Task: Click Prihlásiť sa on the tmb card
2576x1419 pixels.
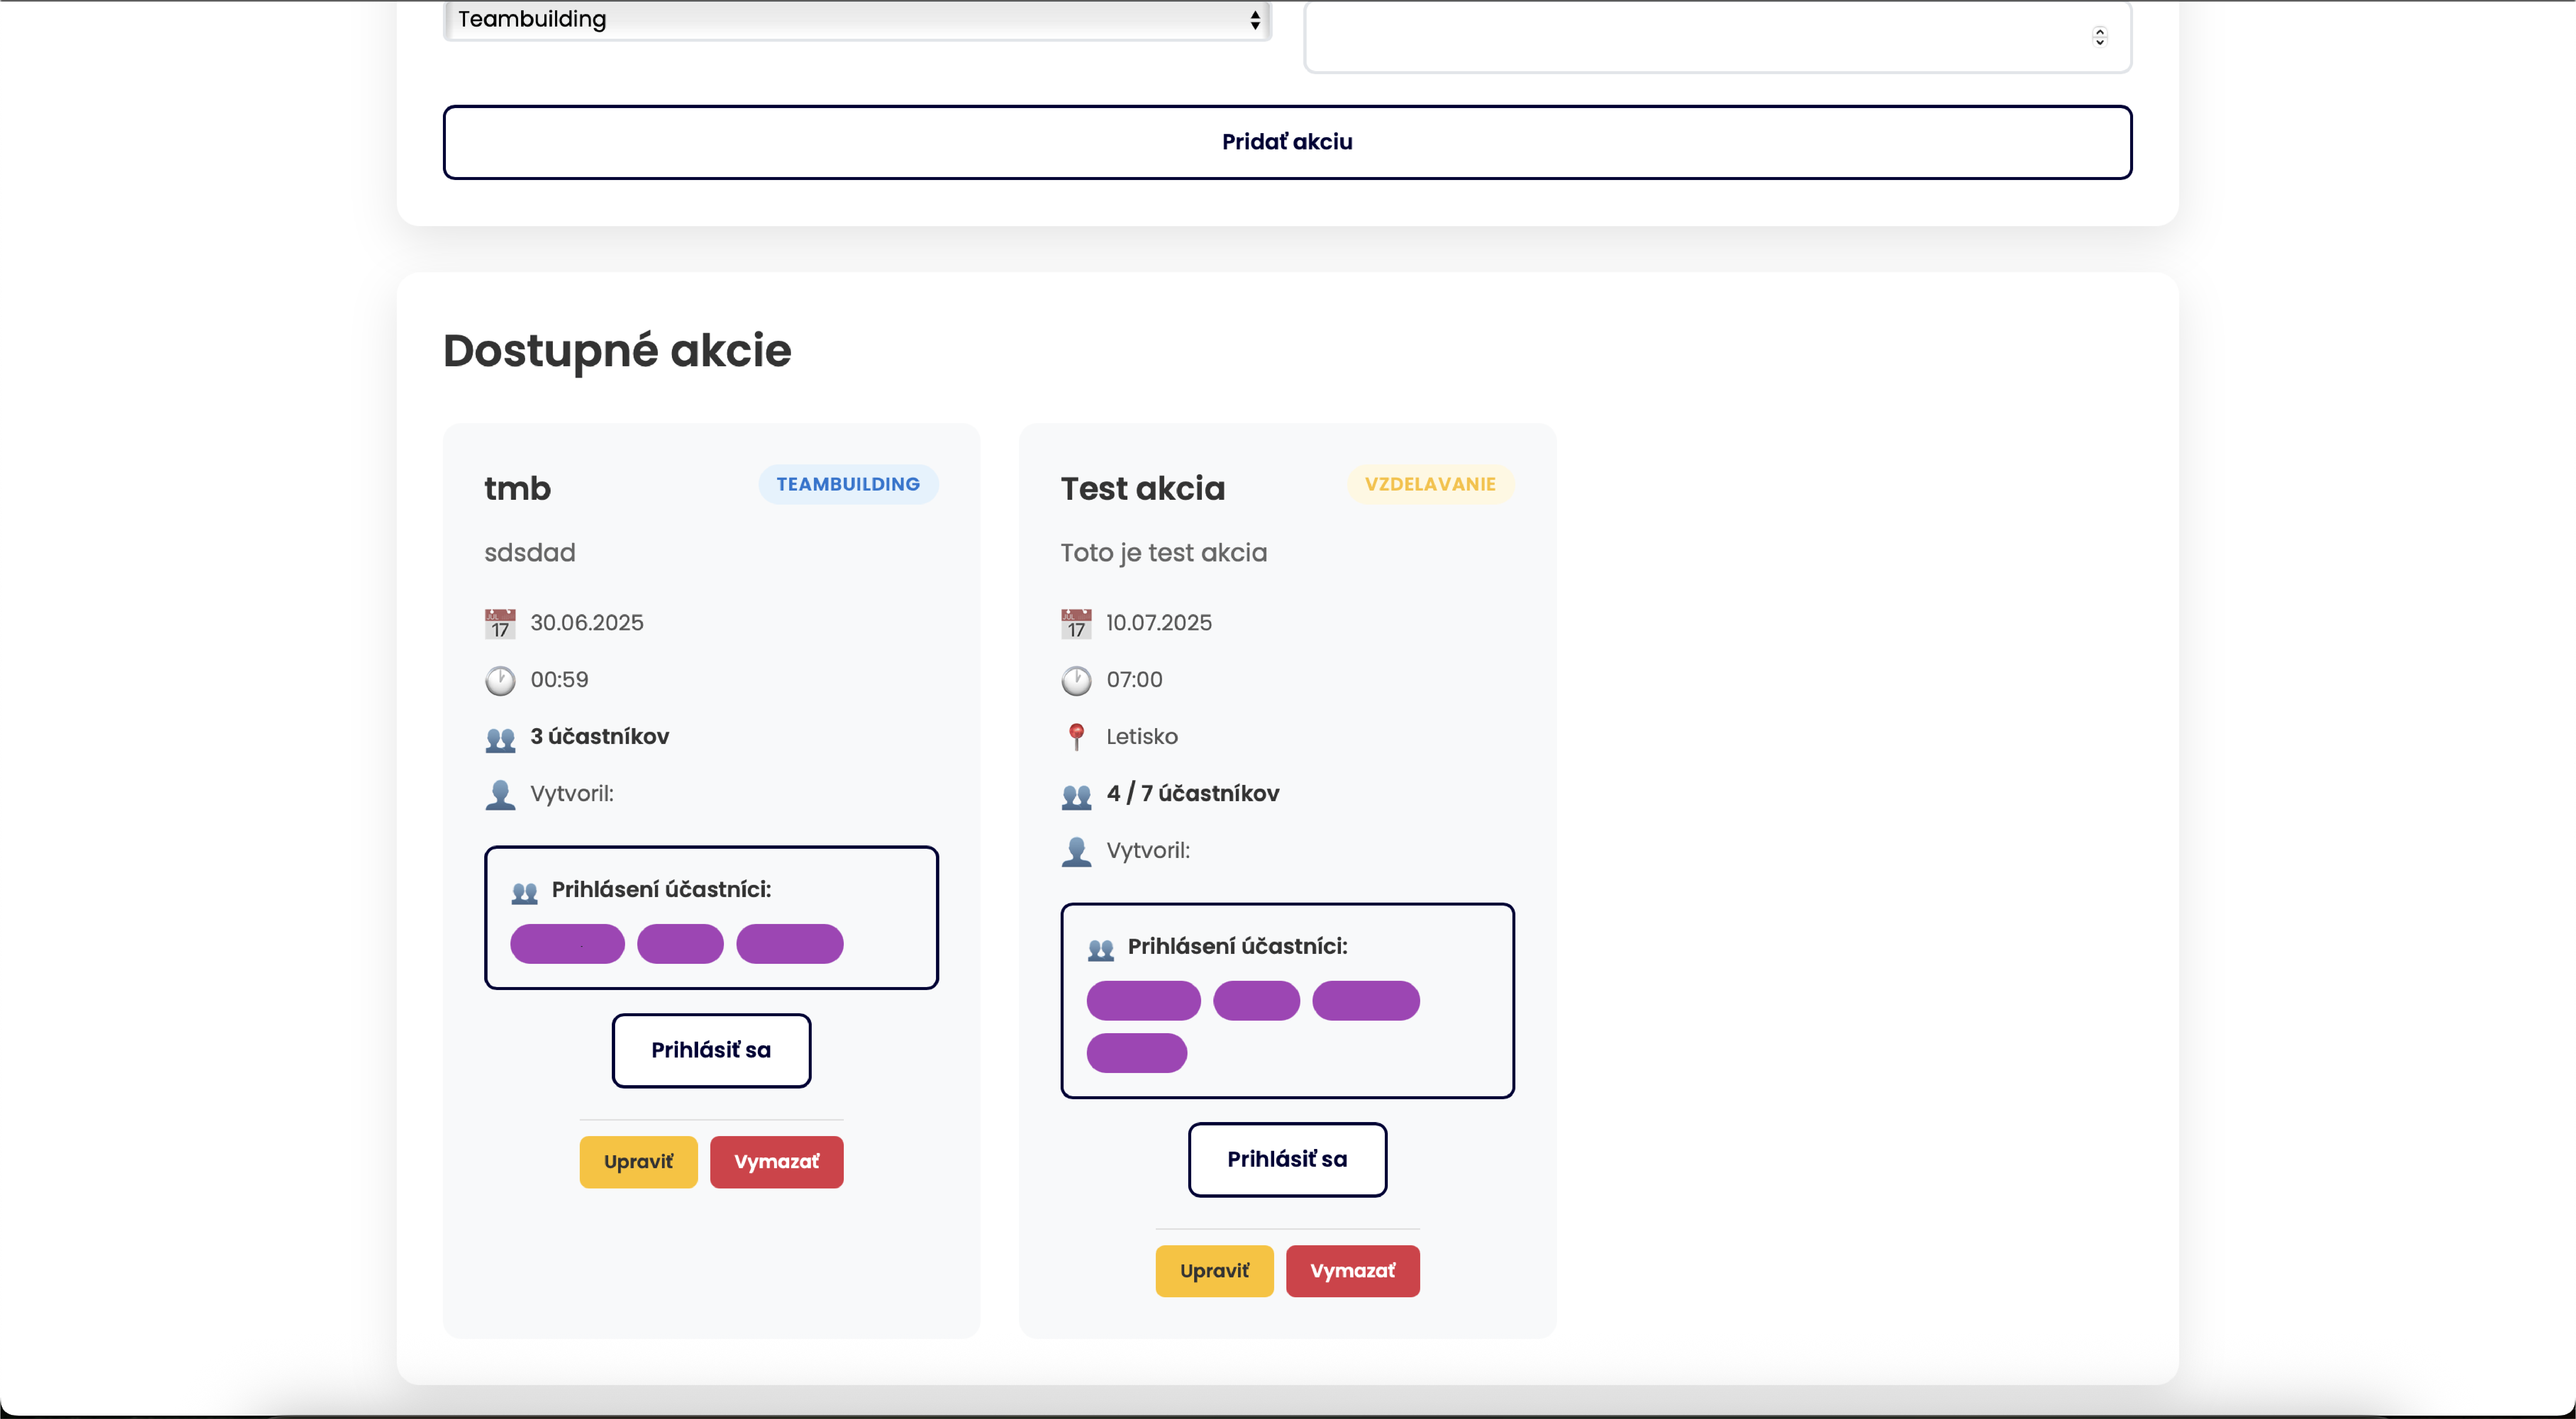Action: click(x=711, y=1050)
